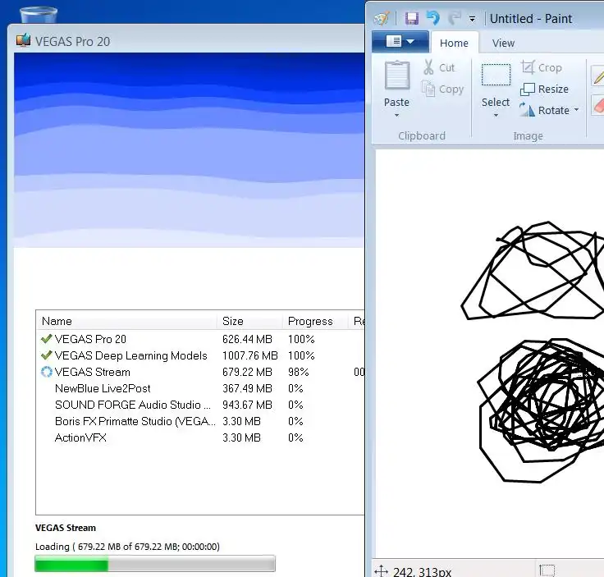The height and width of the screenshot is (577, 604).
Task: Sort installer list by Progress column
Action: coord(315,321)
